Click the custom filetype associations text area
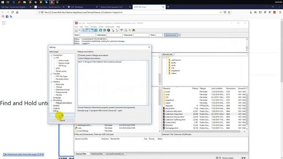Image resolution: width=283 pixels, height=159 pixels. (113, 83)
